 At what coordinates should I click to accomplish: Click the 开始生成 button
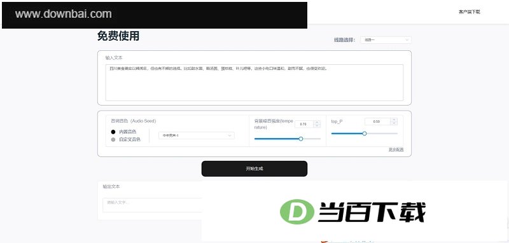pos(254,169)
